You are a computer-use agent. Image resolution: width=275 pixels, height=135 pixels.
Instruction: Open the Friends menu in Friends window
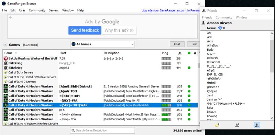[207, 18]
